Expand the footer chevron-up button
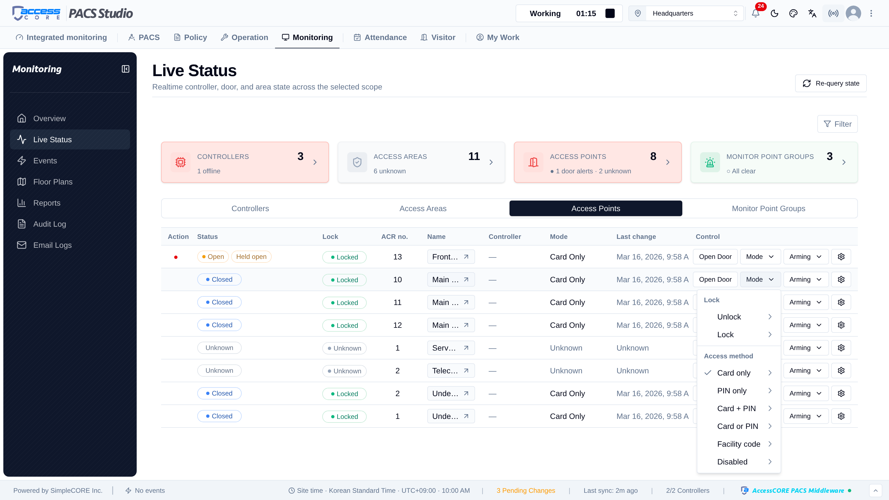Image resolution: width=889 pixels, height=500 pixels. pyautogui.click(x=876, y=491)
